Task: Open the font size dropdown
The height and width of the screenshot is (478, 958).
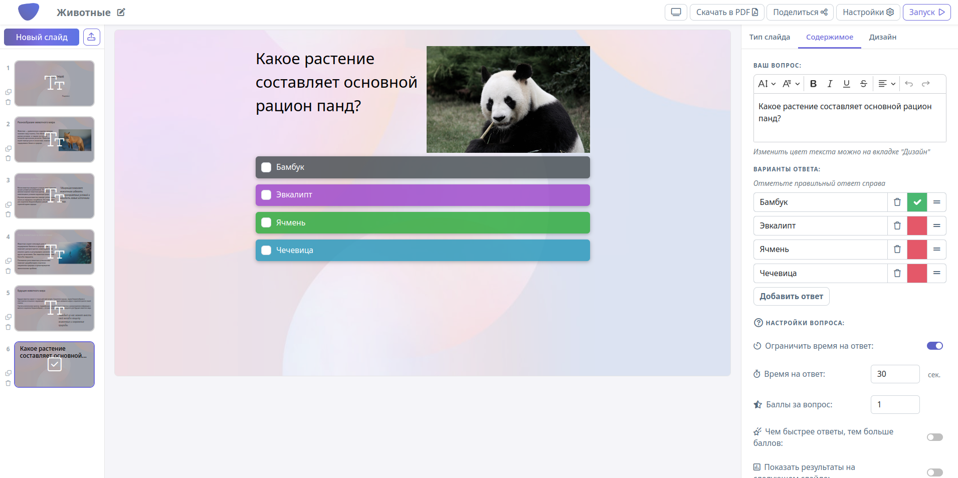Action: tap(767, 84)
